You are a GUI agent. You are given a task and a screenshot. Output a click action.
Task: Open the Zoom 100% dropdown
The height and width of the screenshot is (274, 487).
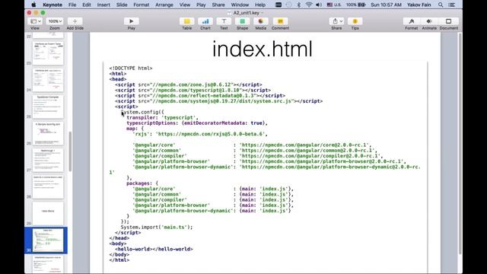click(x=55, y=21)
